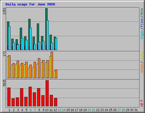Select the orange sites bar for day 8
The height and width of the screenshot is (113, 145).
pos(39,68)
